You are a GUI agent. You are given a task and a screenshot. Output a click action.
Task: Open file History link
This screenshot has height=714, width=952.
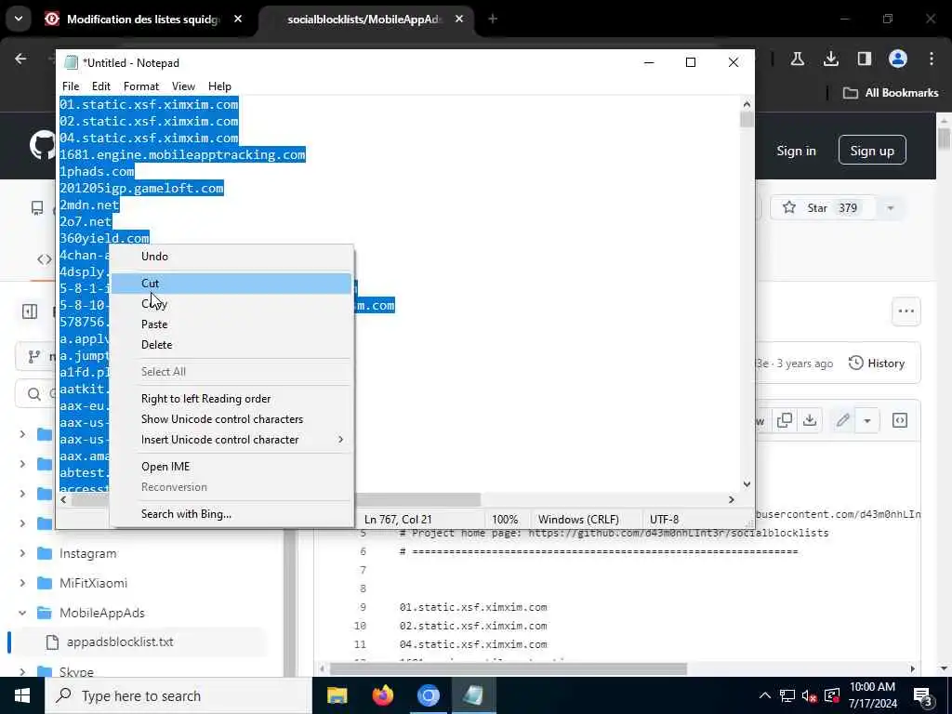click(877, 364)
